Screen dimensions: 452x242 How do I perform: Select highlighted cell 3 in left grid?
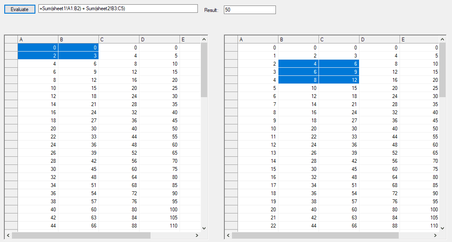click(78, 56)
